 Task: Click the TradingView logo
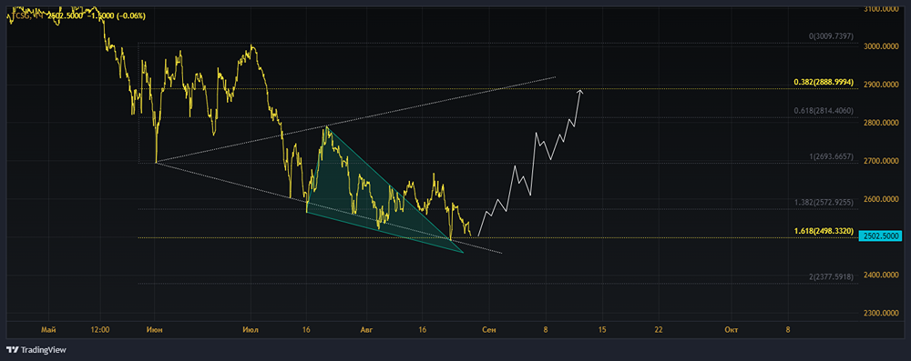36,349
